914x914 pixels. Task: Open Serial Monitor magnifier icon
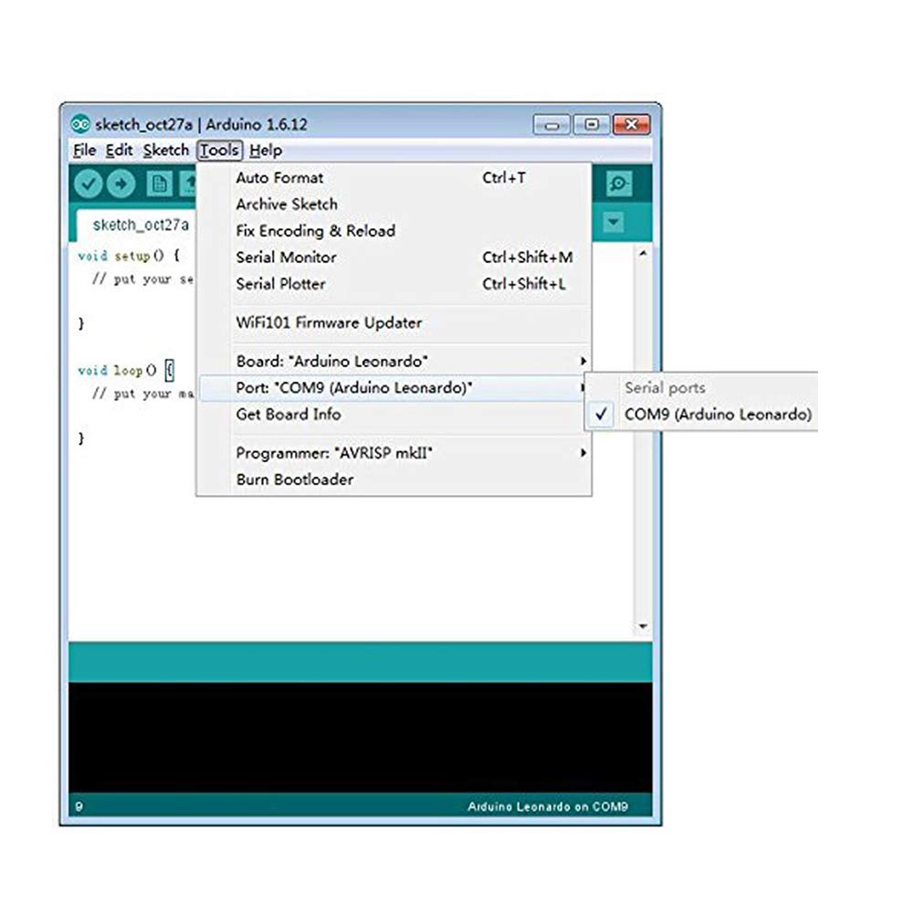tap(619, 184)
